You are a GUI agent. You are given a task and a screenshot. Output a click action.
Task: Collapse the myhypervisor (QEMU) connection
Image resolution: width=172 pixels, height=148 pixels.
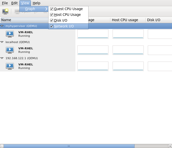point(2,26)
